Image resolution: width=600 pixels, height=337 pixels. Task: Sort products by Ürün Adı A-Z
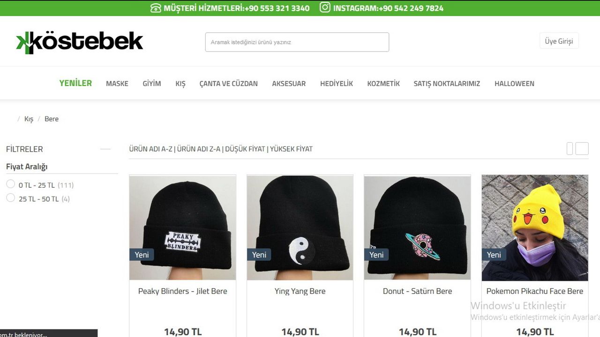(151, 149)
